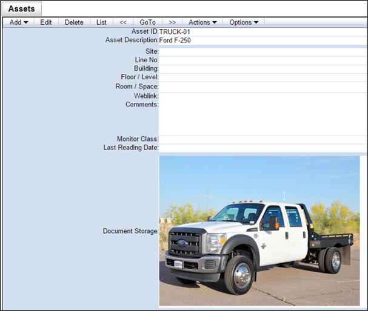This screenshot has height=311, width=368.
Task: Delete the current asset record
Action: coord(74,22)
